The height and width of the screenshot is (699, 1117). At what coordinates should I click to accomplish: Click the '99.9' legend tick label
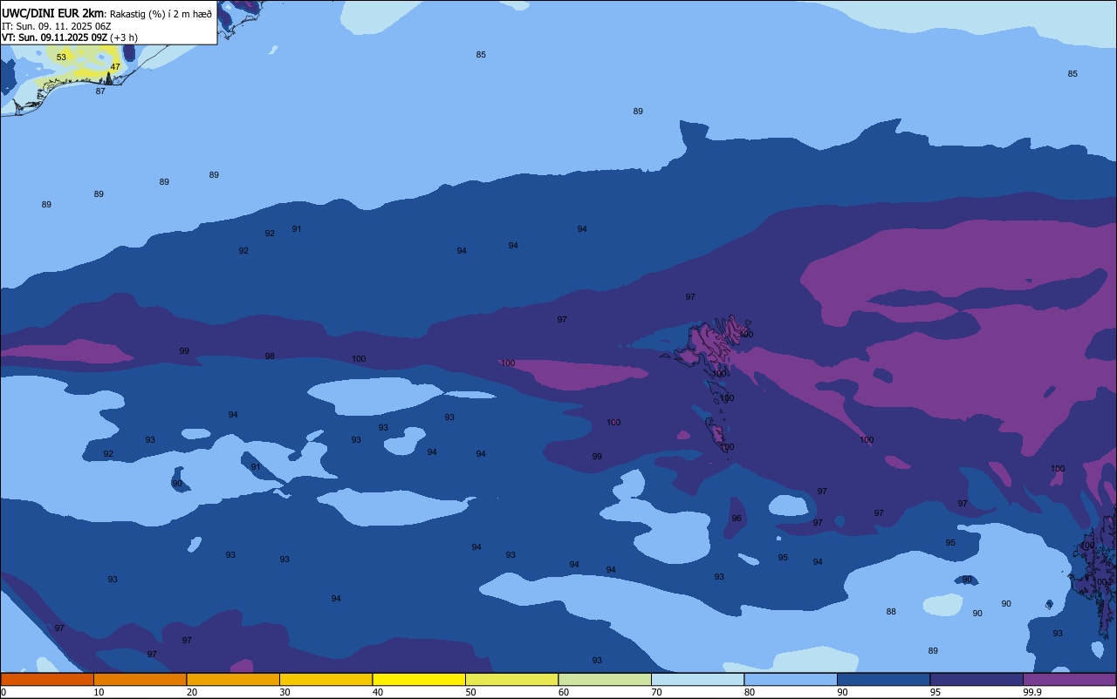tap(1032, 692)
